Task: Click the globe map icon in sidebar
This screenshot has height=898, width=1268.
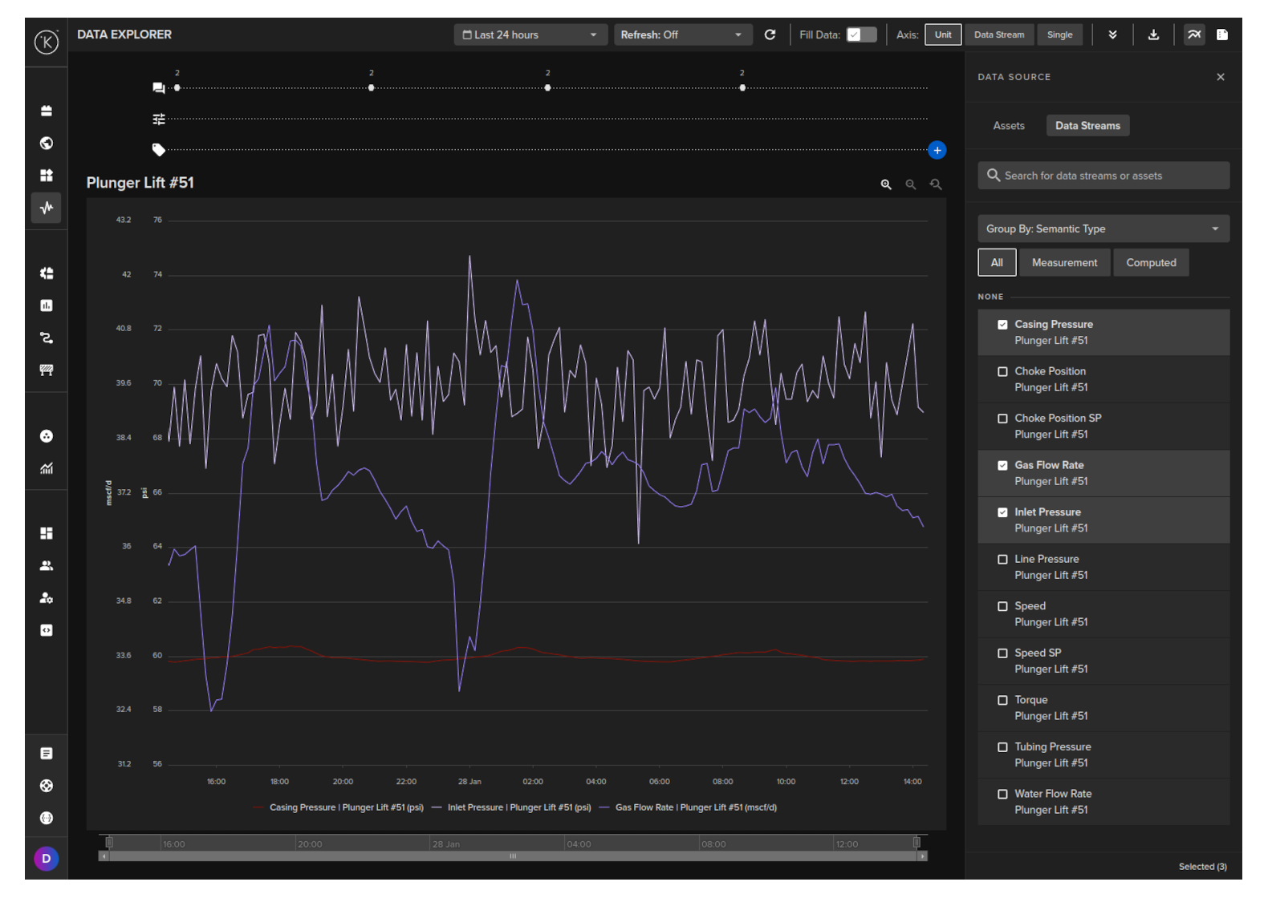Action: tap(47, 143)
